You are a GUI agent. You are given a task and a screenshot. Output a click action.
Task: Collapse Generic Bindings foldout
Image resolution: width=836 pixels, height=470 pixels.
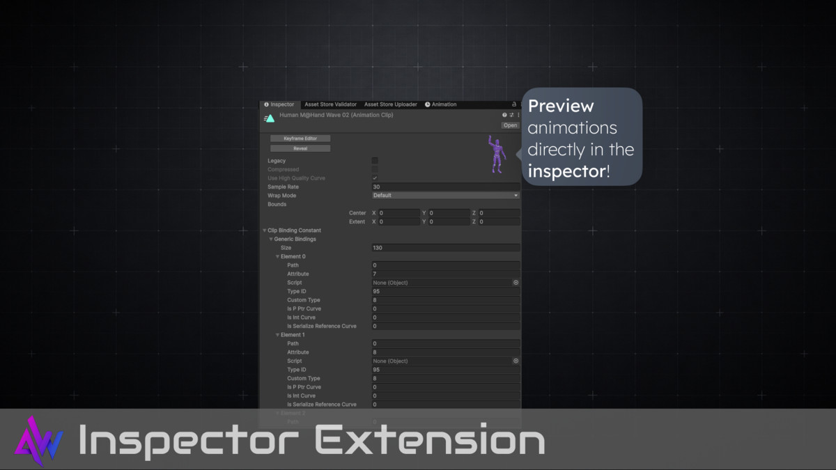coord(271,239)
